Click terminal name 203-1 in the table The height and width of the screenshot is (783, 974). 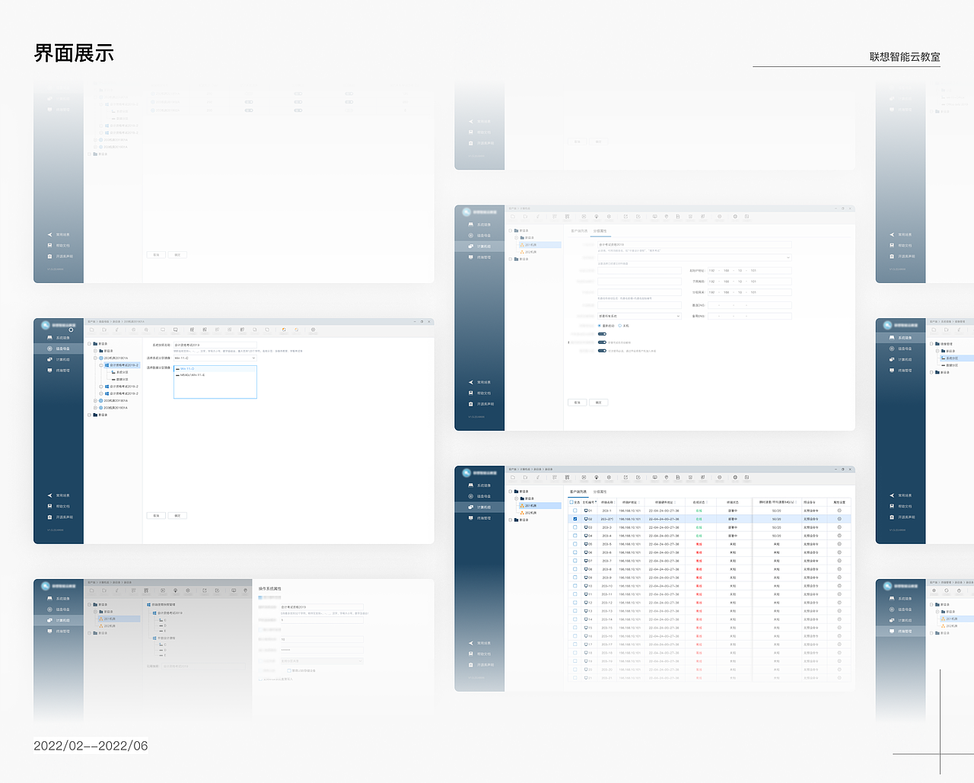click(606, 511)
